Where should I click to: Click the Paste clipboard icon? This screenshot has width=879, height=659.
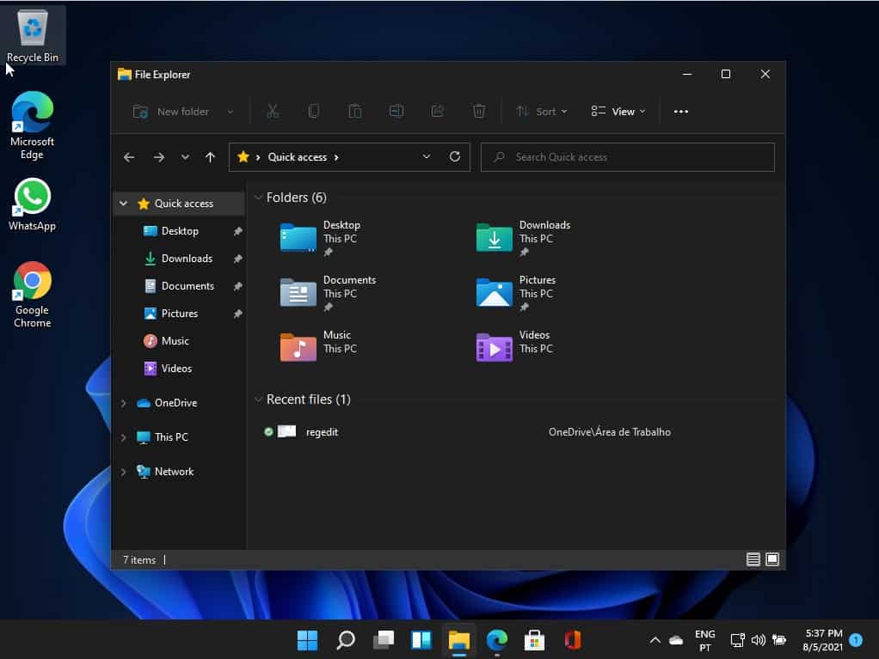click(x=354, y=112)
